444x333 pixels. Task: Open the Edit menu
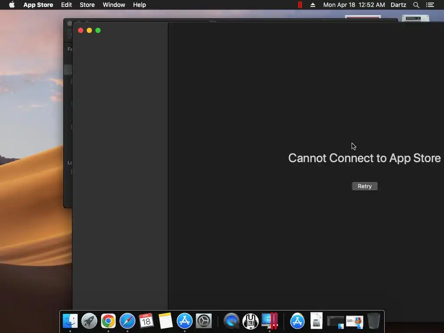click(66, 5)
